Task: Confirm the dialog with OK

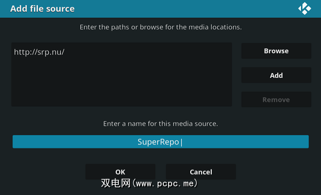Action: (x=120, y=172)
